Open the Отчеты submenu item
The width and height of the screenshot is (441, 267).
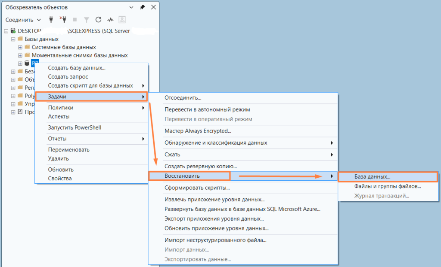91,139
